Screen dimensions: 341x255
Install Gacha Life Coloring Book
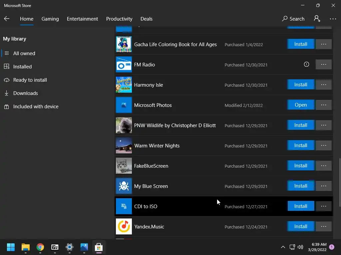click(301, 44)
